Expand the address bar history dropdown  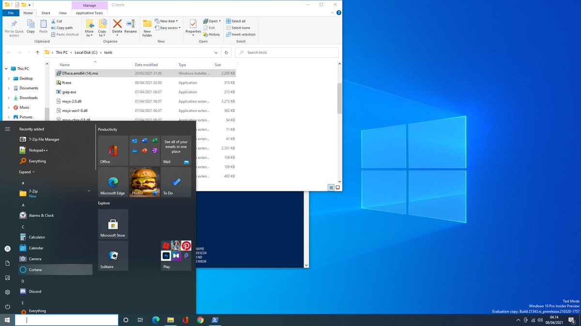click(216, 53)
